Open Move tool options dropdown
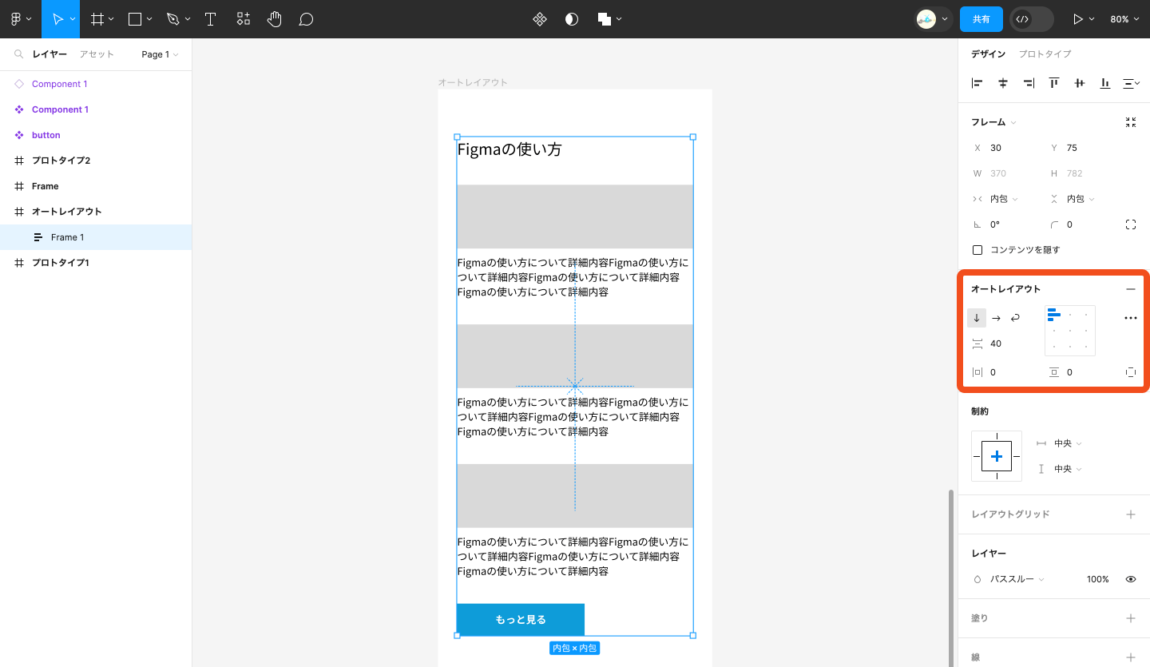 pyautogui.click(x=73, y=19)
